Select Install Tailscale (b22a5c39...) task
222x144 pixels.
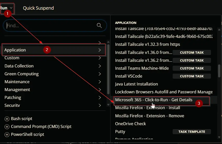coord(164,36)
